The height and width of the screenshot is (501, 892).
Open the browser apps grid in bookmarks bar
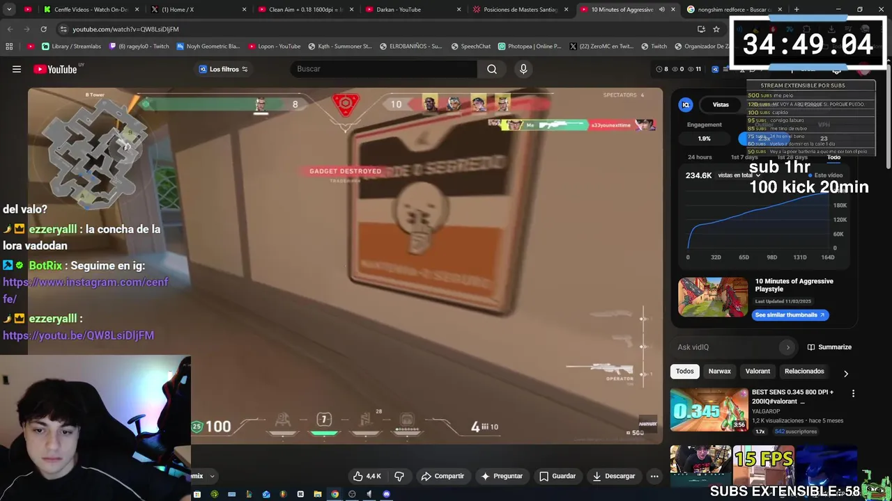click(9, 47)
